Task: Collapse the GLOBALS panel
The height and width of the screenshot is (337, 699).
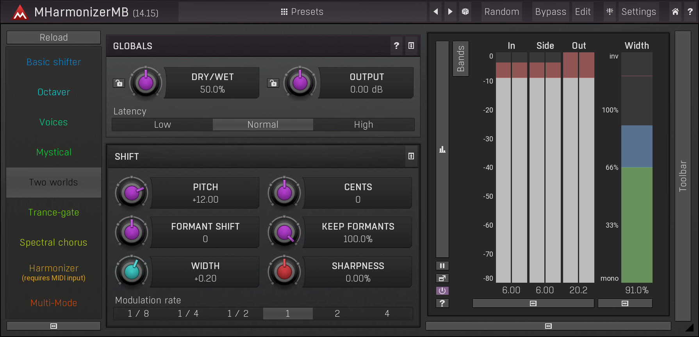Action: pos(411,46)
